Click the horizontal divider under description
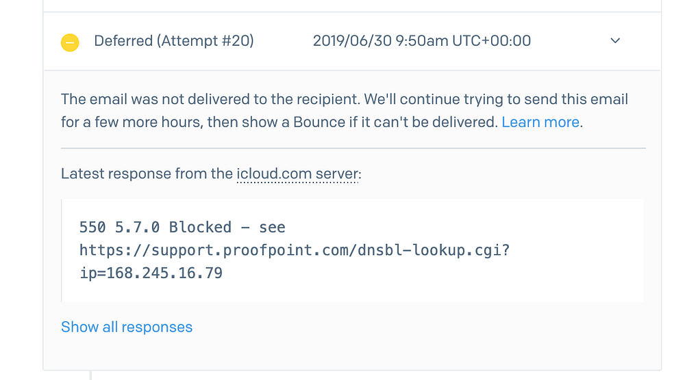The width and height of the screenshot is (685, 380). 353,148
